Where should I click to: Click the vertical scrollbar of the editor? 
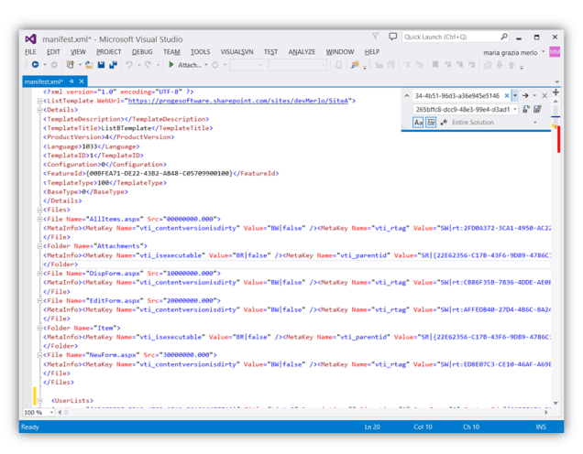pyautogui.click(x=556, y=253)
